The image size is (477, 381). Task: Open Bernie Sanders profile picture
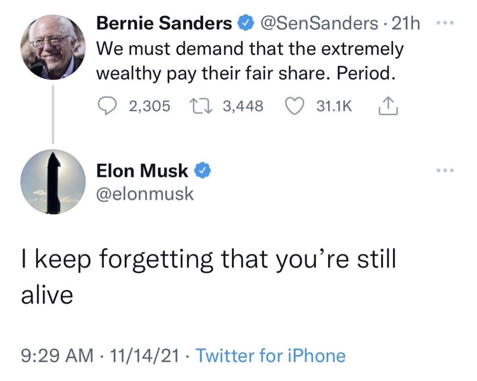53,47
